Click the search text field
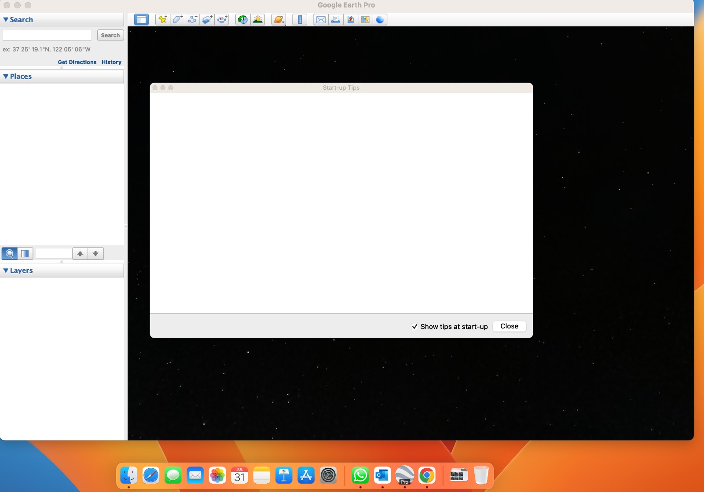 coord(47,35)
